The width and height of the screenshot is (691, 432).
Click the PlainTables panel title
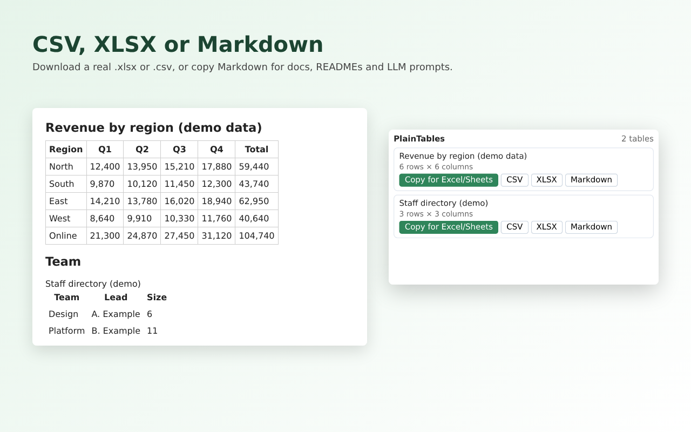(419, 139)
